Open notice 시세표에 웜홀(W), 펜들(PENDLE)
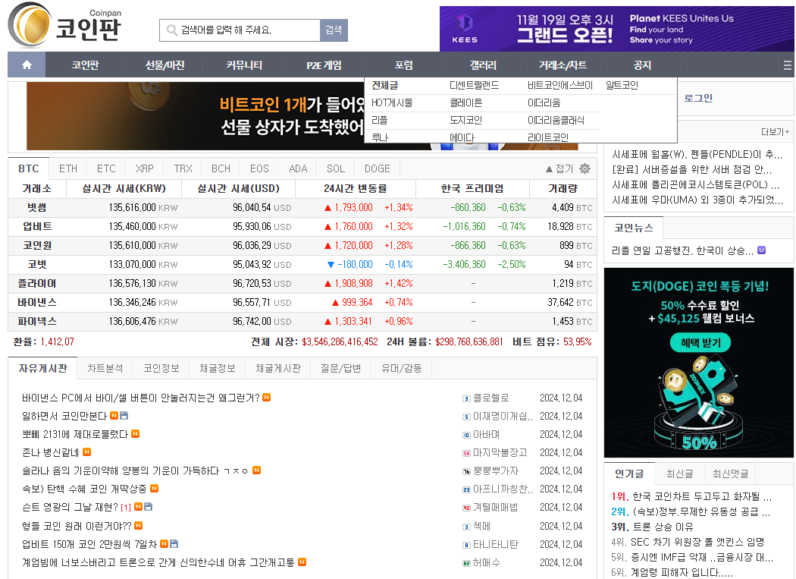Screen dimensions: 796x579 [697, 154]
